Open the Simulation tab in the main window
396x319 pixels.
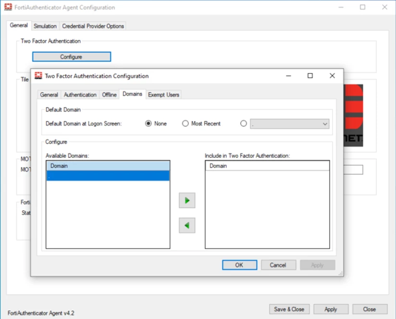45,26
